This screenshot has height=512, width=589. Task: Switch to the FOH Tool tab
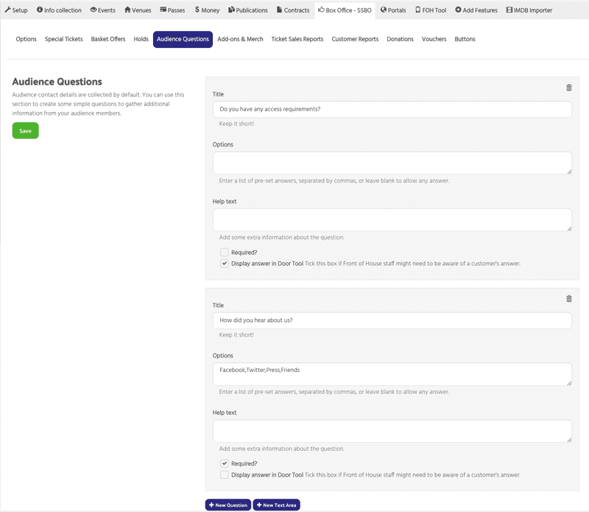pyautogui.click(x=431, y=10)
